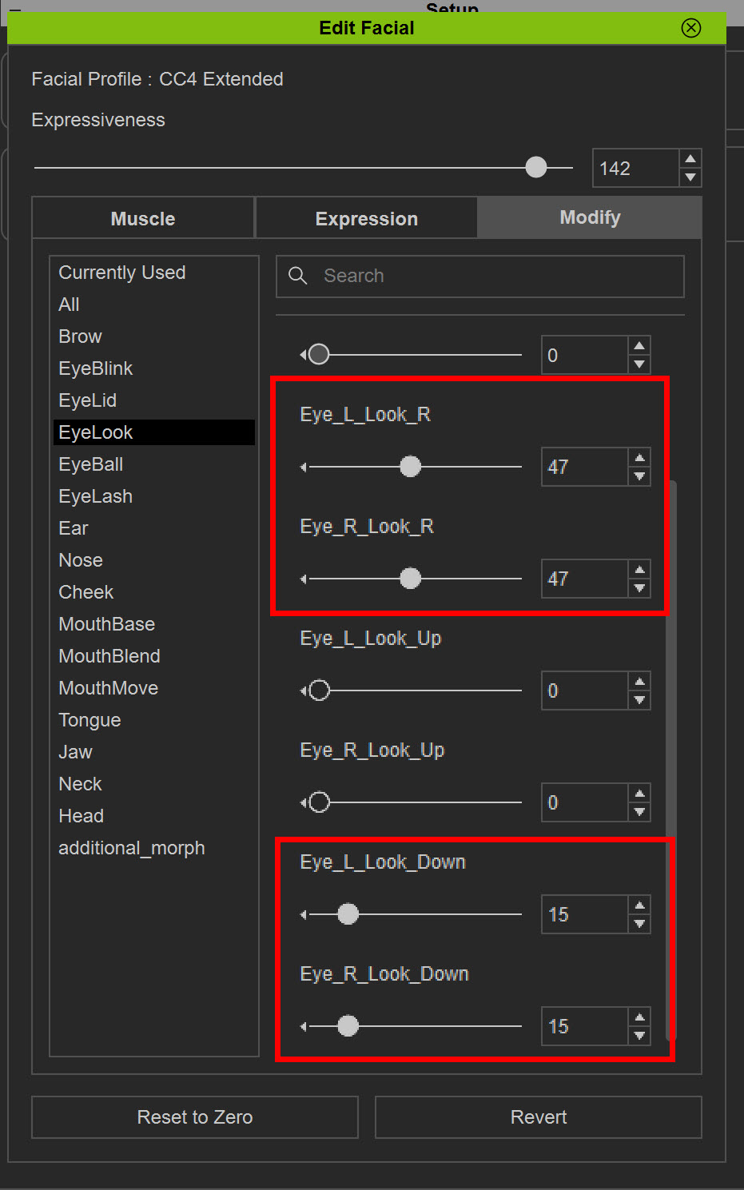
Task: Click Eye_L_Look_Down value field showing 15
Action: [584, 914]
